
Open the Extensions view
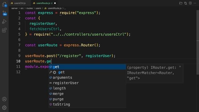[x=4, y=30]
